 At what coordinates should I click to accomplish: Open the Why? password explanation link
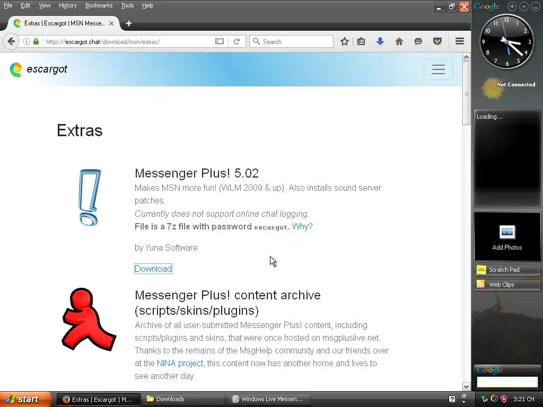click(302, 226)
